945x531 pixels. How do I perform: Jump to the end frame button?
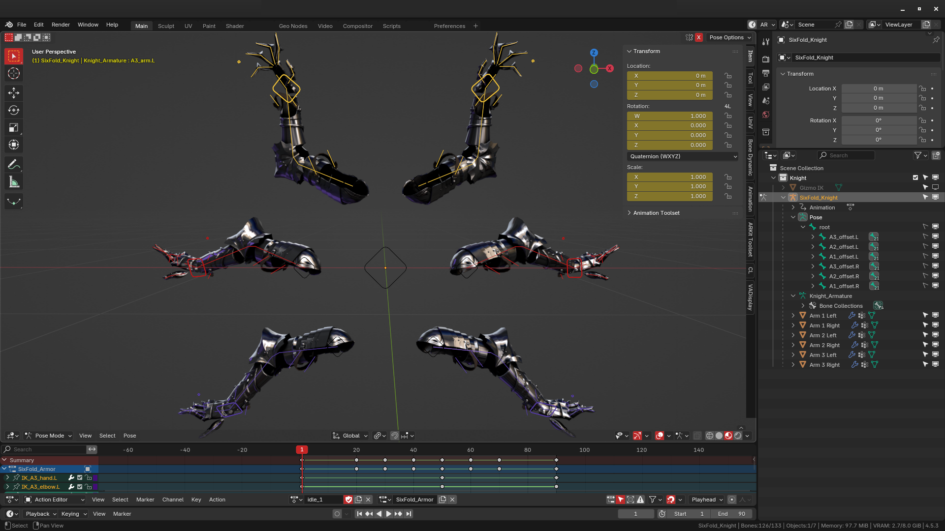coord(409,514)
